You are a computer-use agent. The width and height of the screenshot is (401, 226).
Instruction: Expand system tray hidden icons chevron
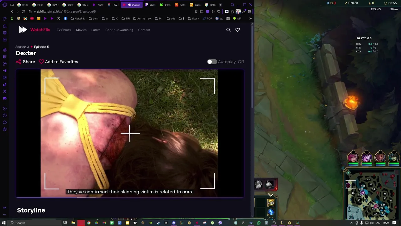[x=352, y=223]
